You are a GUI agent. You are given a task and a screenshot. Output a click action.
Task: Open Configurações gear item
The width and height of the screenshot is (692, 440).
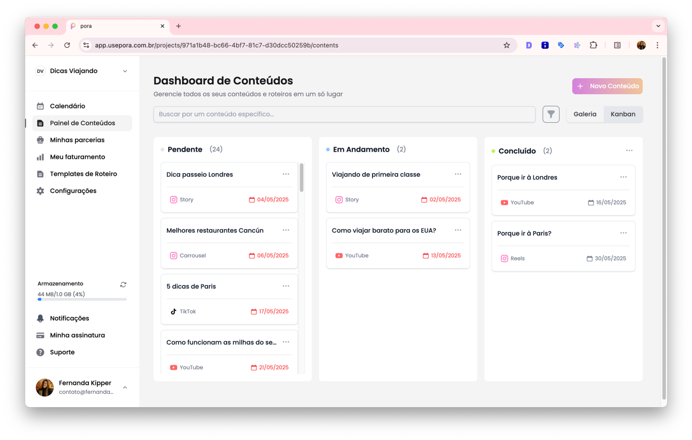[73, 191]
